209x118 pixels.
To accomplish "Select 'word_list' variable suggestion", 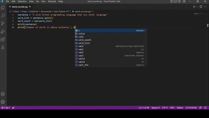I will [110, 43].
